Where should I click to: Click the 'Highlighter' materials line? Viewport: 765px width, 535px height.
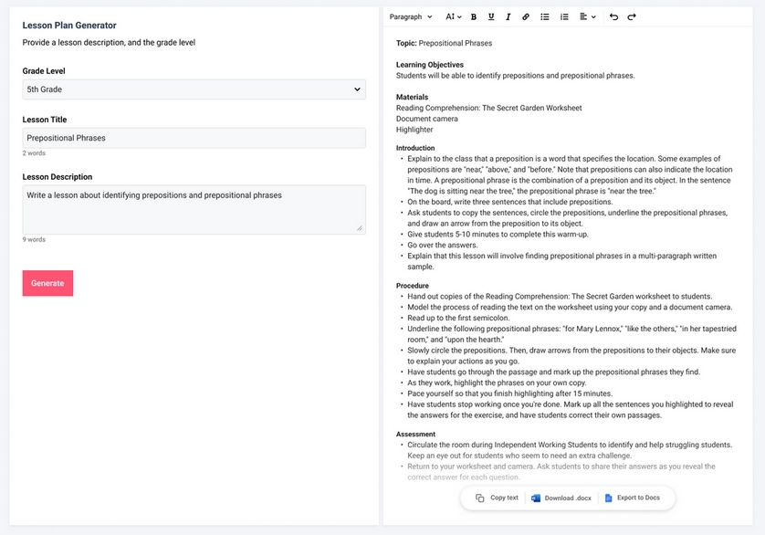(414, 130)
